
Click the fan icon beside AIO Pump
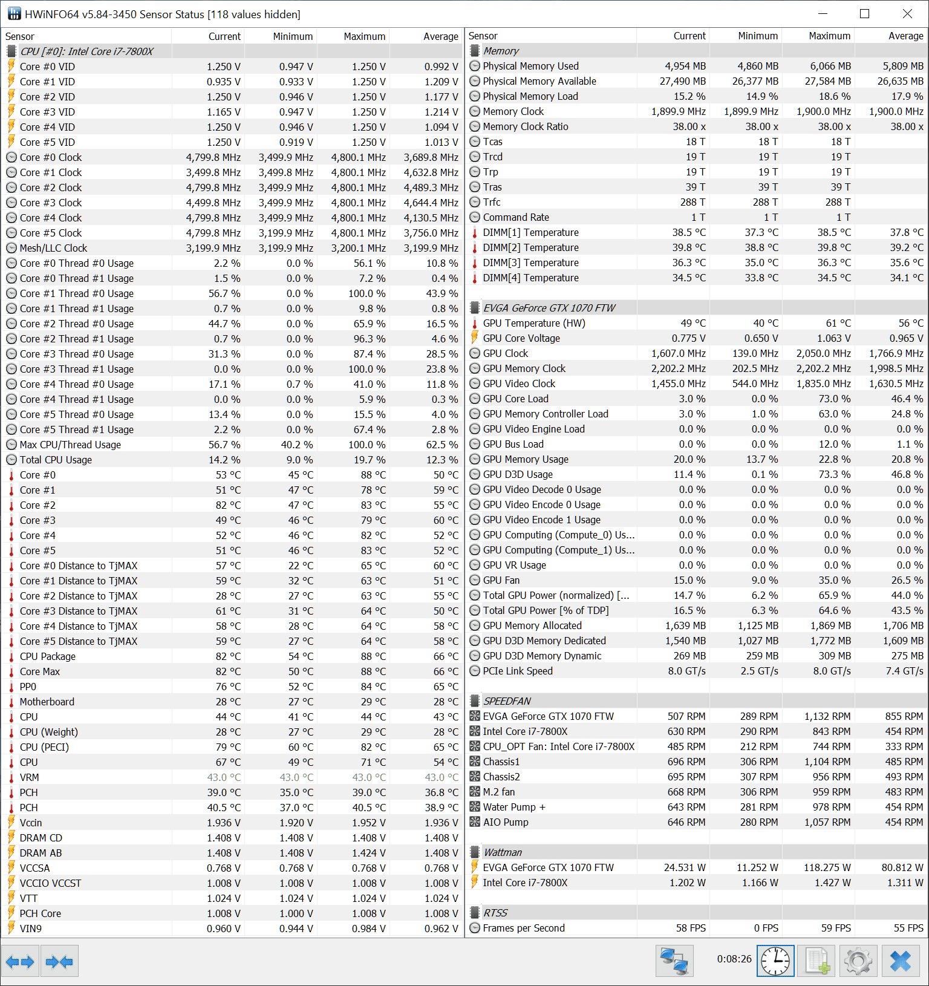point(475,822)
